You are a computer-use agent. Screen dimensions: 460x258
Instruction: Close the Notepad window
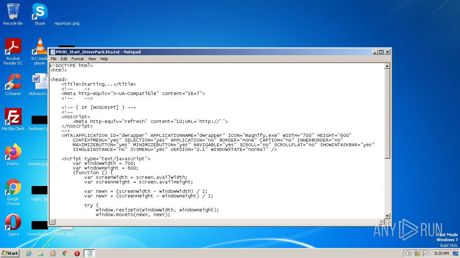pos(387,52)
